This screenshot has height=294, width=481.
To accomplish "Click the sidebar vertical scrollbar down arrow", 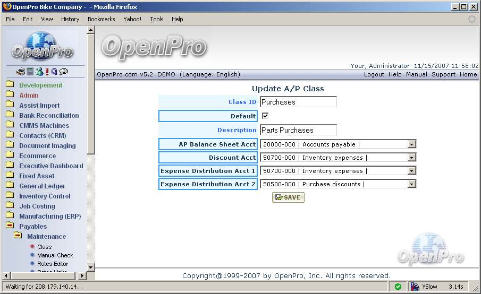I will pos(90,267).
